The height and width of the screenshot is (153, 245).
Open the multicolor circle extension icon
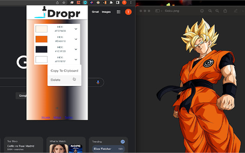pos(91,3)
